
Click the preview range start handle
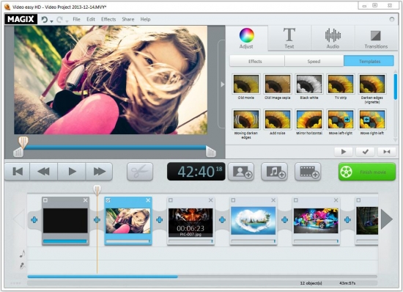point(18,153)
